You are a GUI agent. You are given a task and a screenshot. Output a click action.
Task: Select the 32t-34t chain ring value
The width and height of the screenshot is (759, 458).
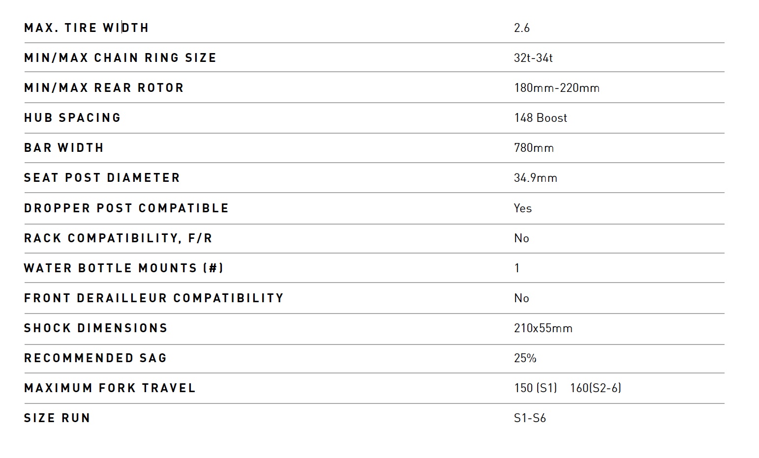(533, 58)
